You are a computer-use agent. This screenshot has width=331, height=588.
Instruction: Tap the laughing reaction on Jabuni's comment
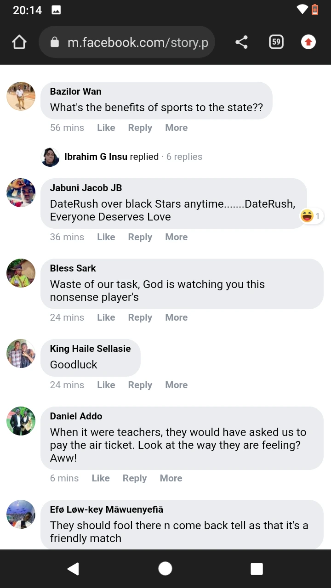(x=307, y=215)
